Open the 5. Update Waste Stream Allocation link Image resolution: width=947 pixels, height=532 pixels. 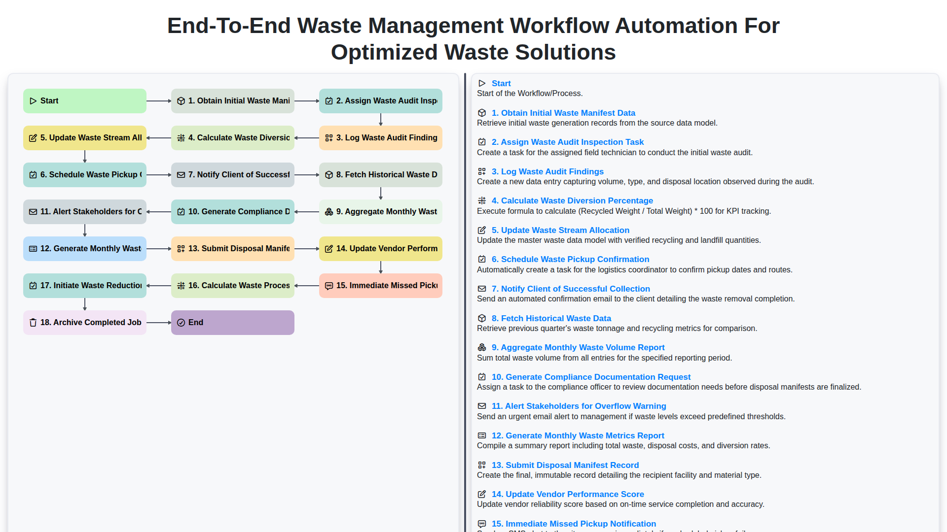(560, 230)
